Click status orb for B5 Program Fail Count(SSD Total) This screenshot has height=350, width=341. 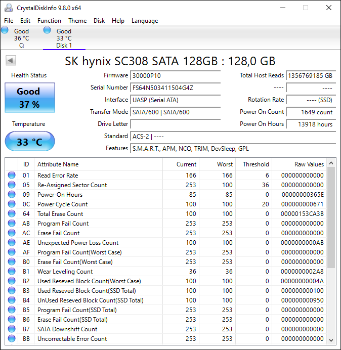pyautogui.click(x=12, y=310)
